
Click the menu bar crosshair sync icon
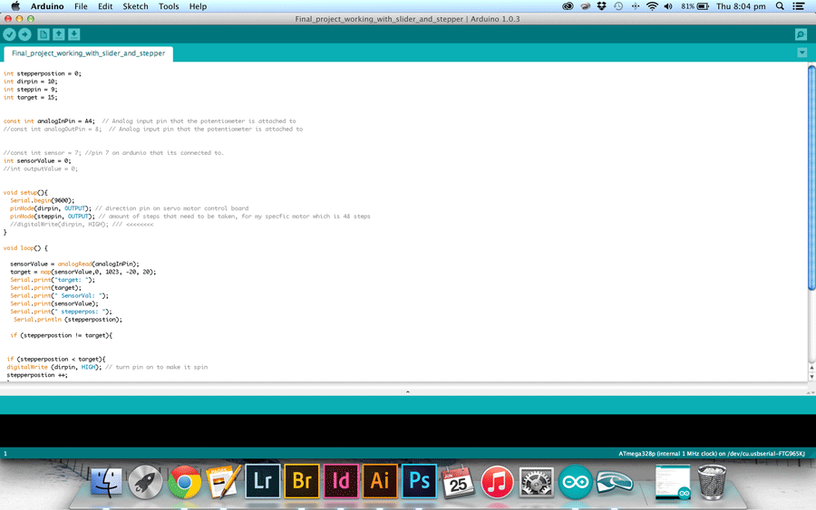[x=635, y=6]
